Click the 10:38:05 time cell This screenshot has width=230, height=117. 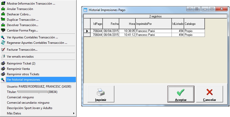pyautogui.click(x=127, y=31)
